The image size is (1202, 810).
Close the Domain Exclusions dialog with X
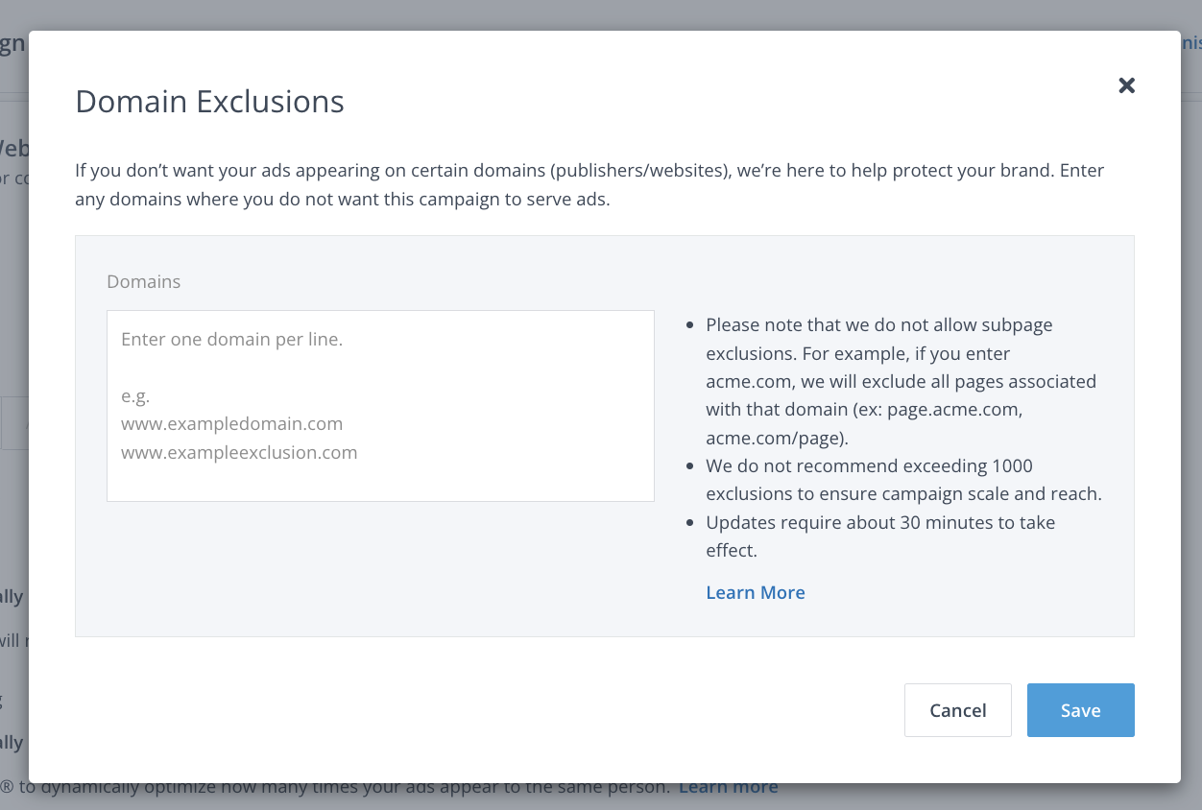[x=1126, y=85]
